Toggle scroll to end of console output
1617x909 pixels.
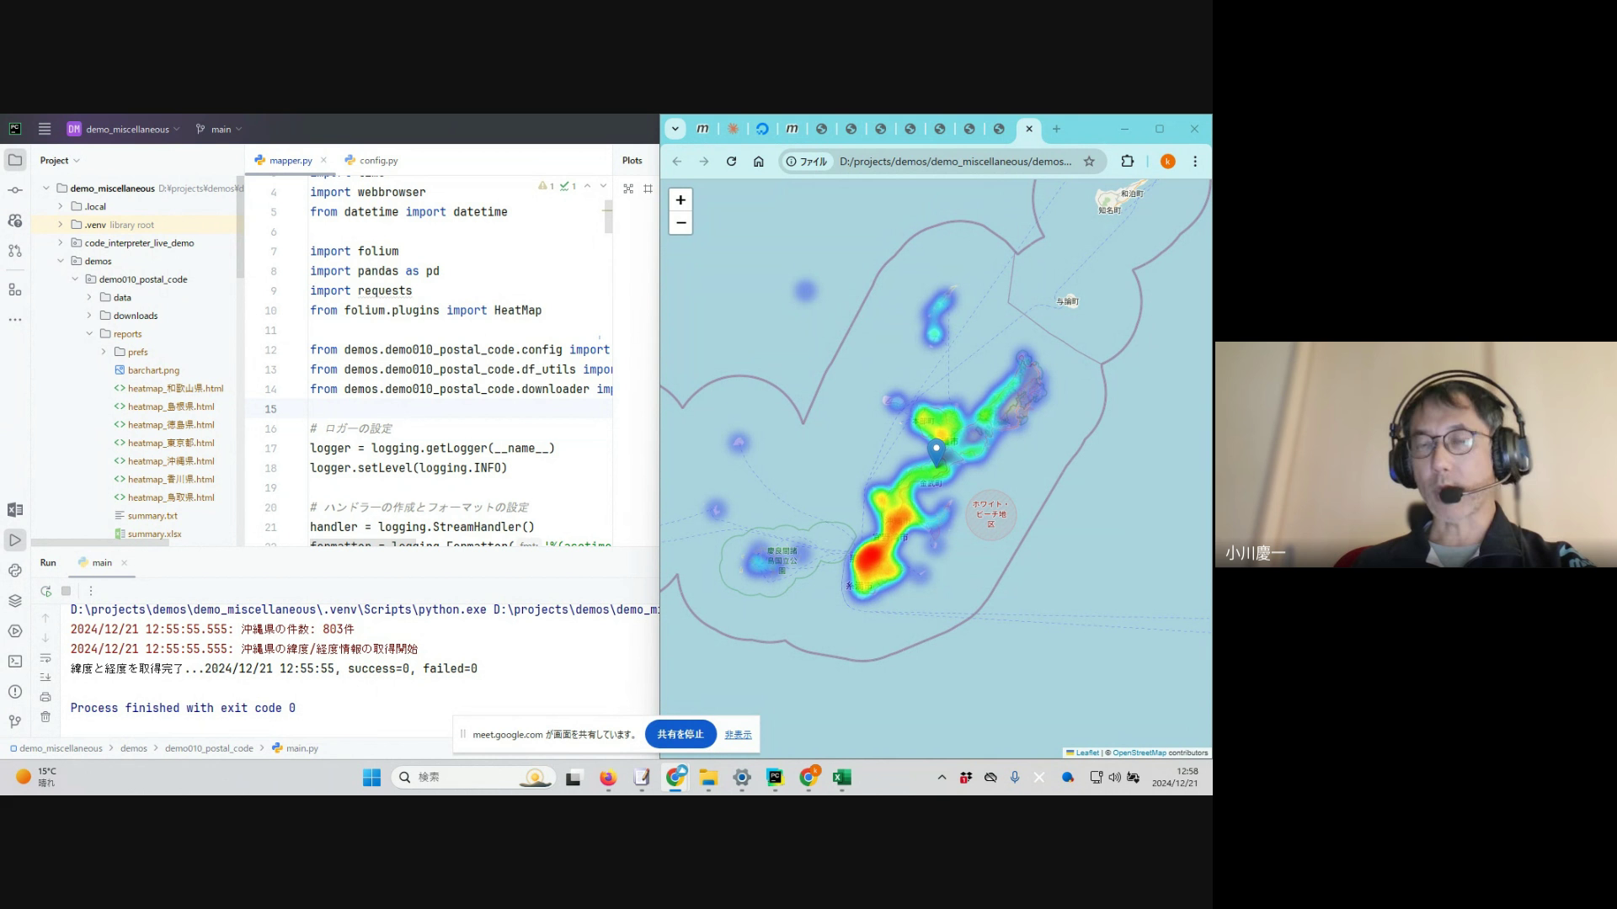coord(45,678)
